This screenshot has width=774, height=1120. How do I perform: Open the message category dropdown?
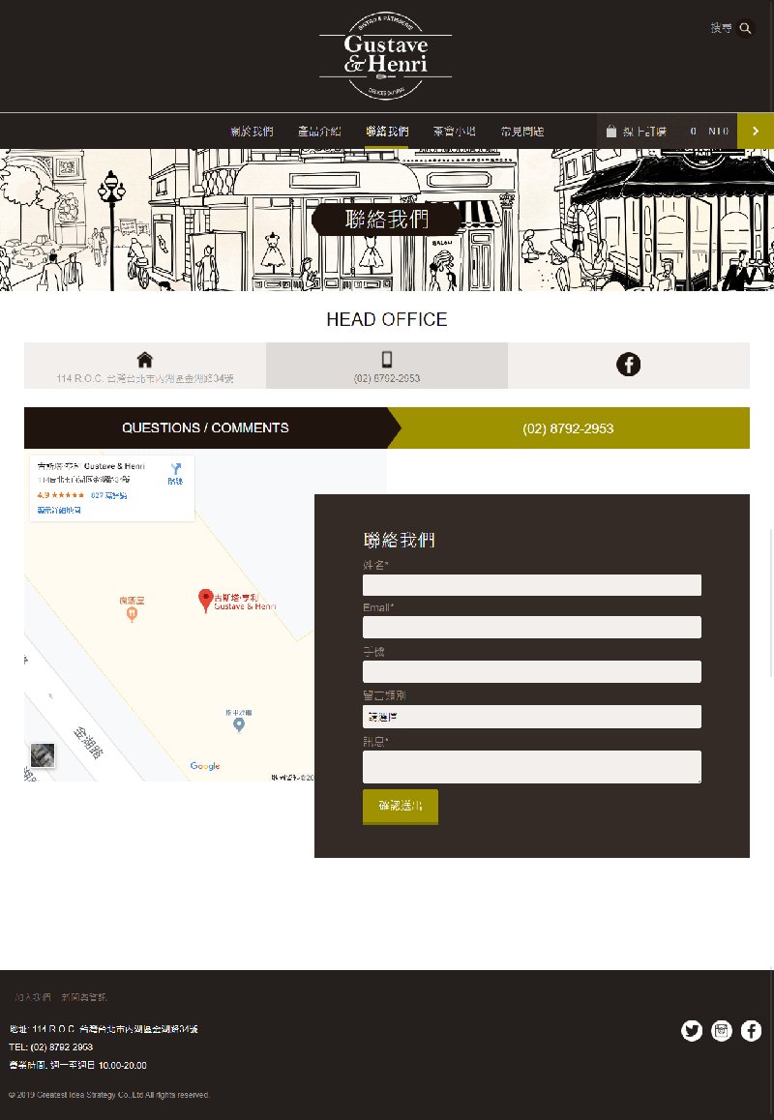(532, 717)
